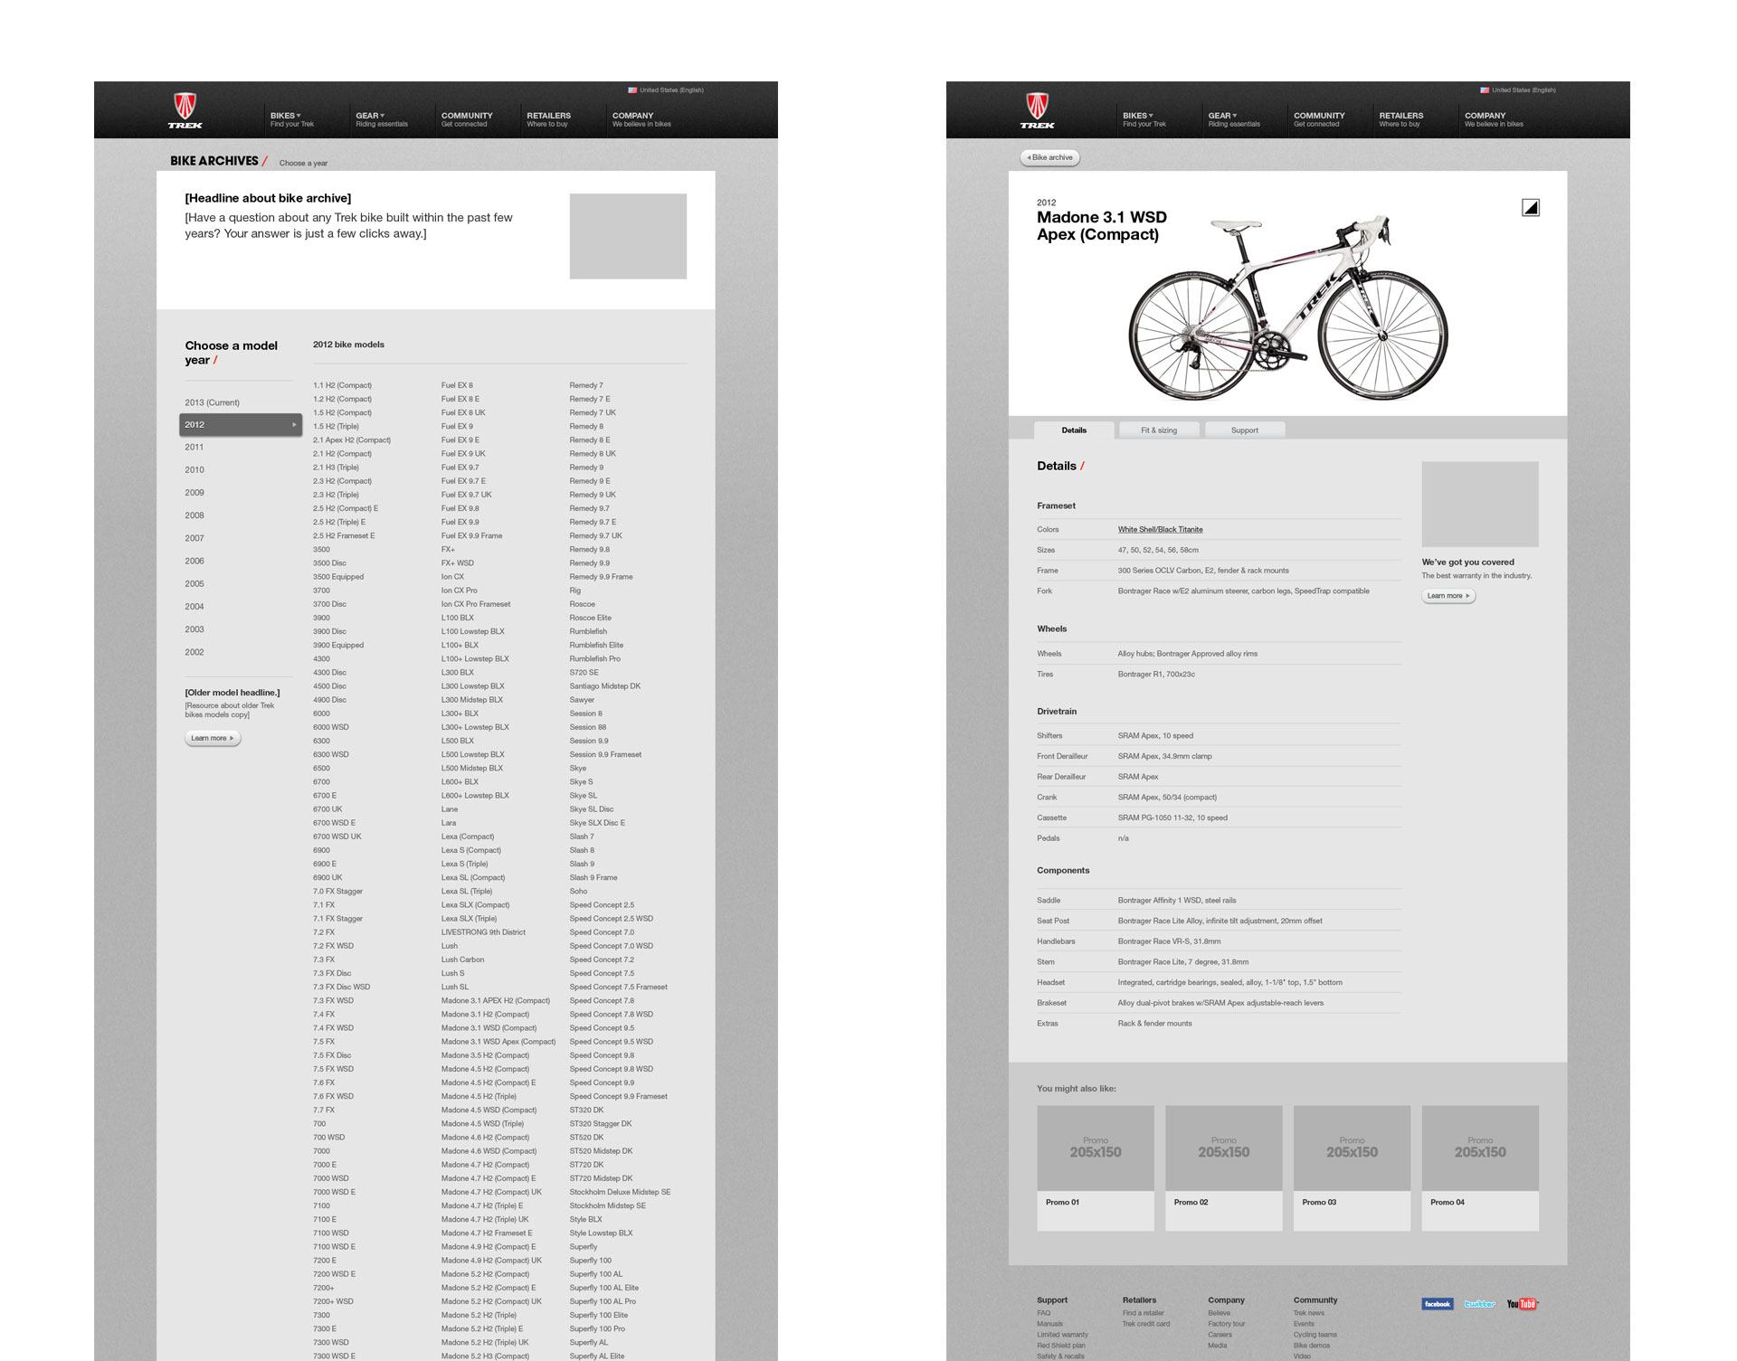Expand the 2012 year dropdown selector

click(232, 426)
